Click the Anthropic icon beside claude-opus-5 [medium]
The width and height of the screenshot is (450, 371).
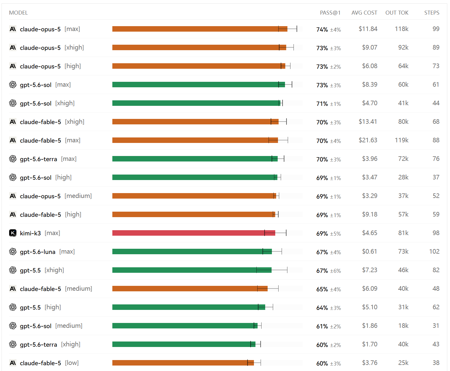[13, 196]
